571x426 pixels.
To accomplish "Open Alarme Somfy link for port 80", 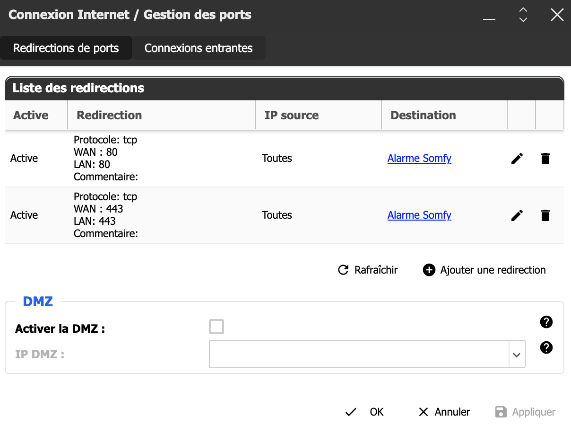I will [419, 159].
